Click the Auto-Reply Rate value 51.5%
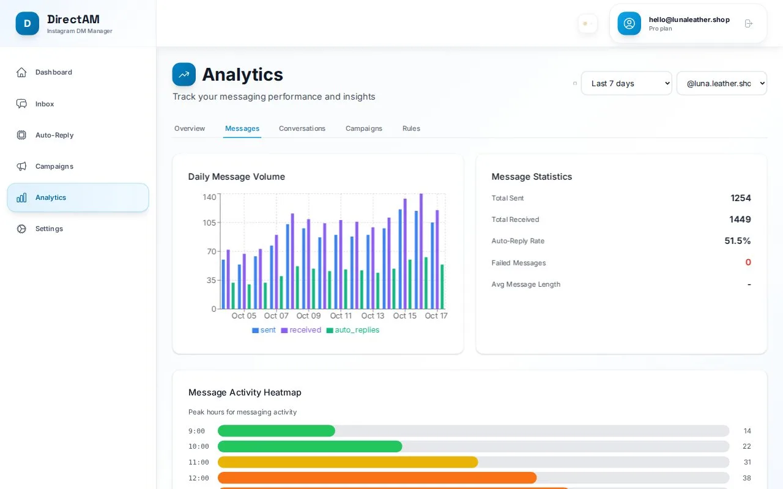Viewport: 783px width, 489px height. (738, 241)
